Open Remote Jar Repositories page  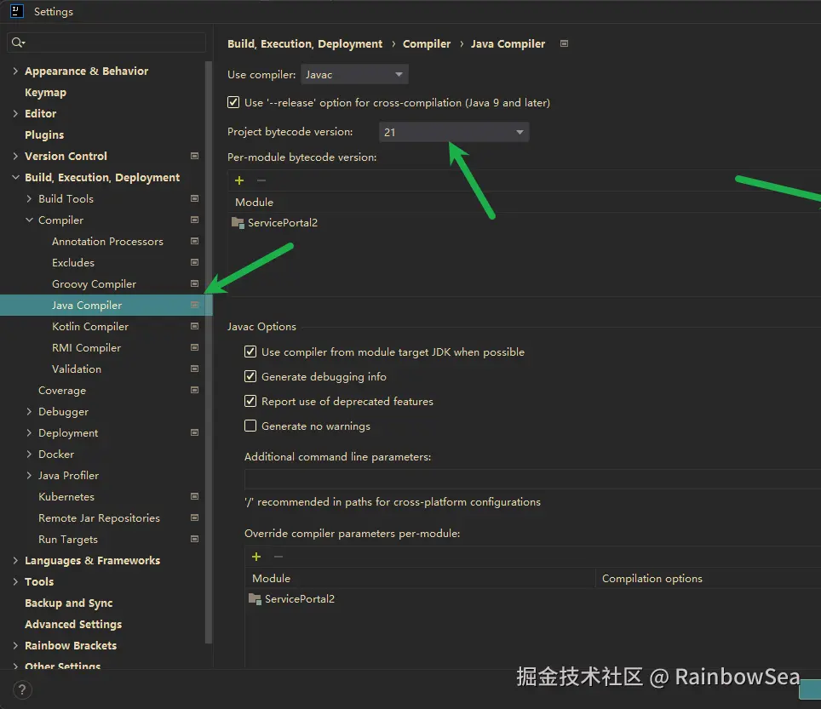click(99, 517)
